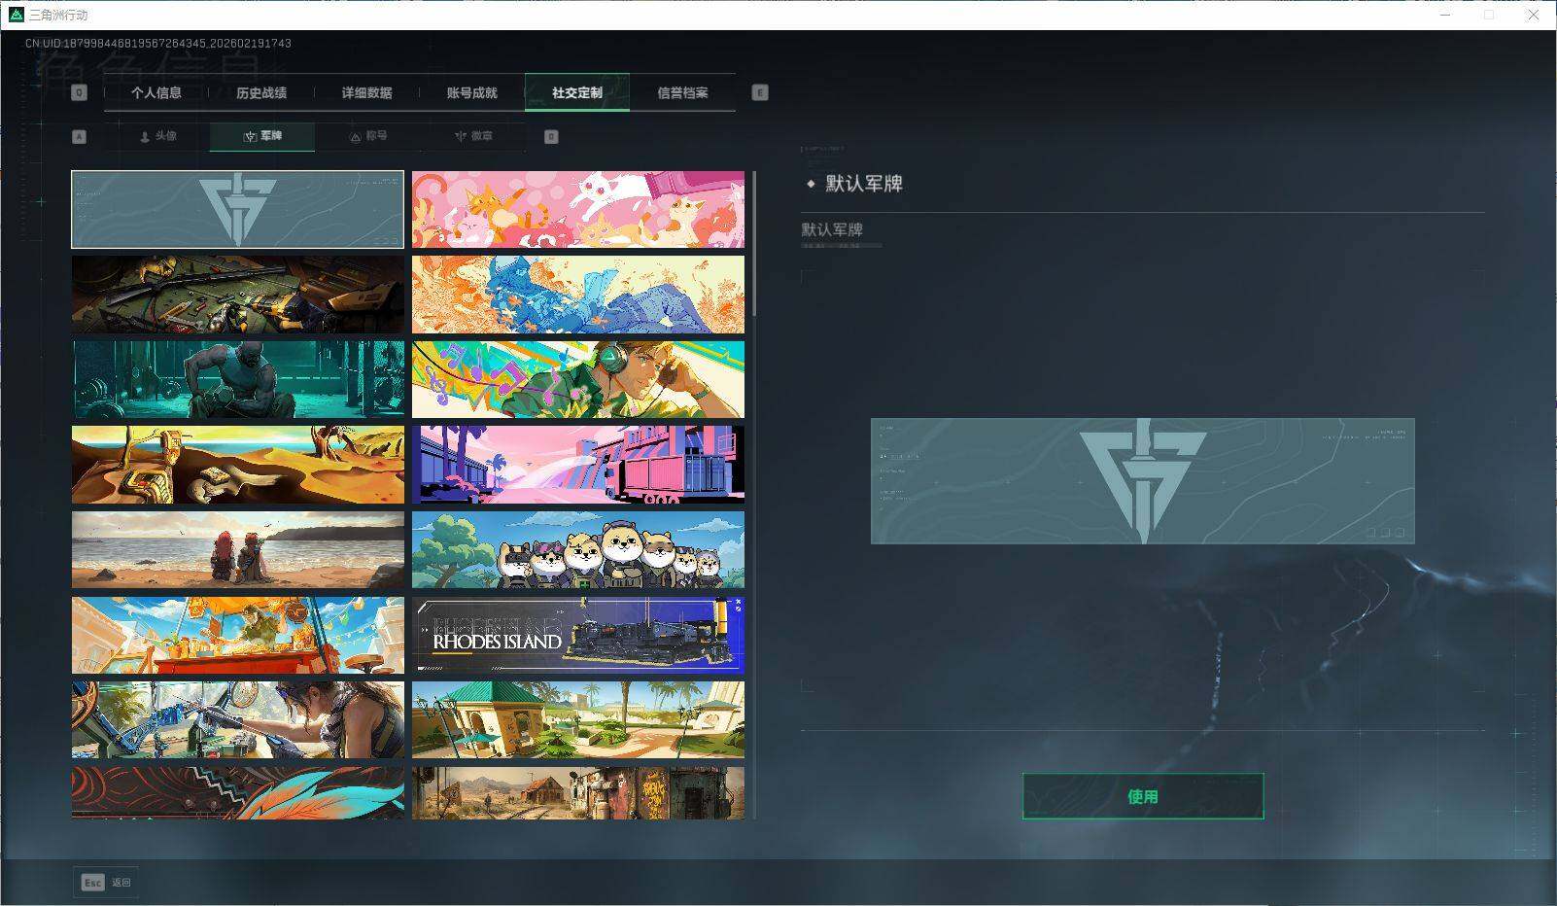Maximize the 三角洲行动 window
1557x906 pixels.
1489,15
